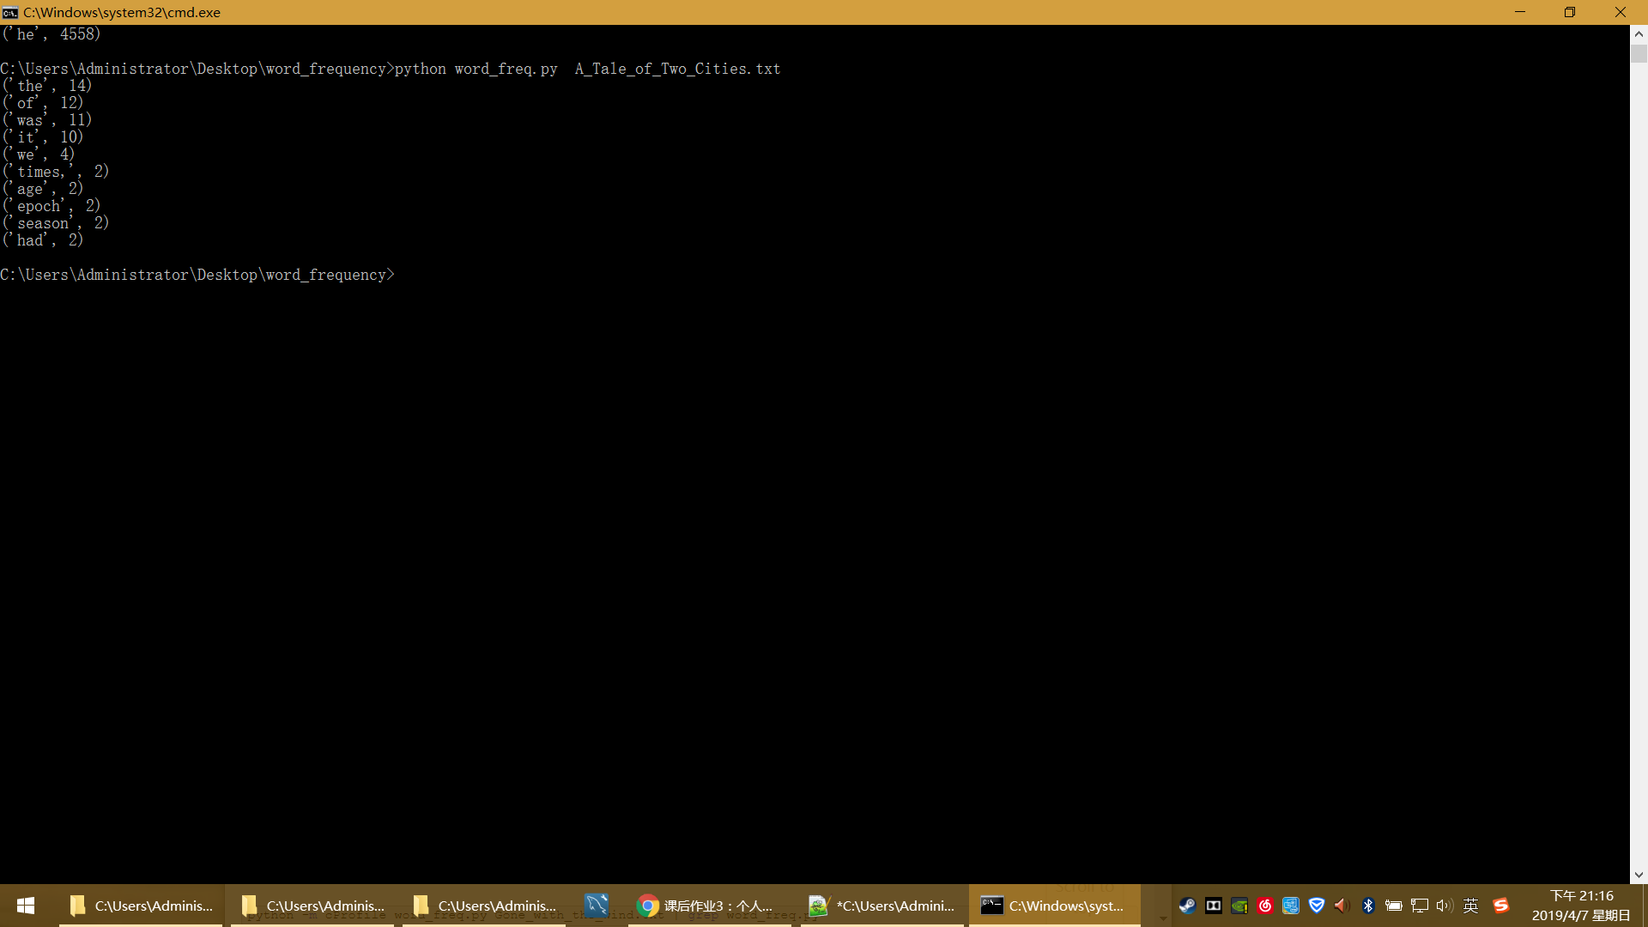Viewport: 1648px width, 927px height.
Task: Open the Dolby audio tray icon
Action: click(1213, 906)
